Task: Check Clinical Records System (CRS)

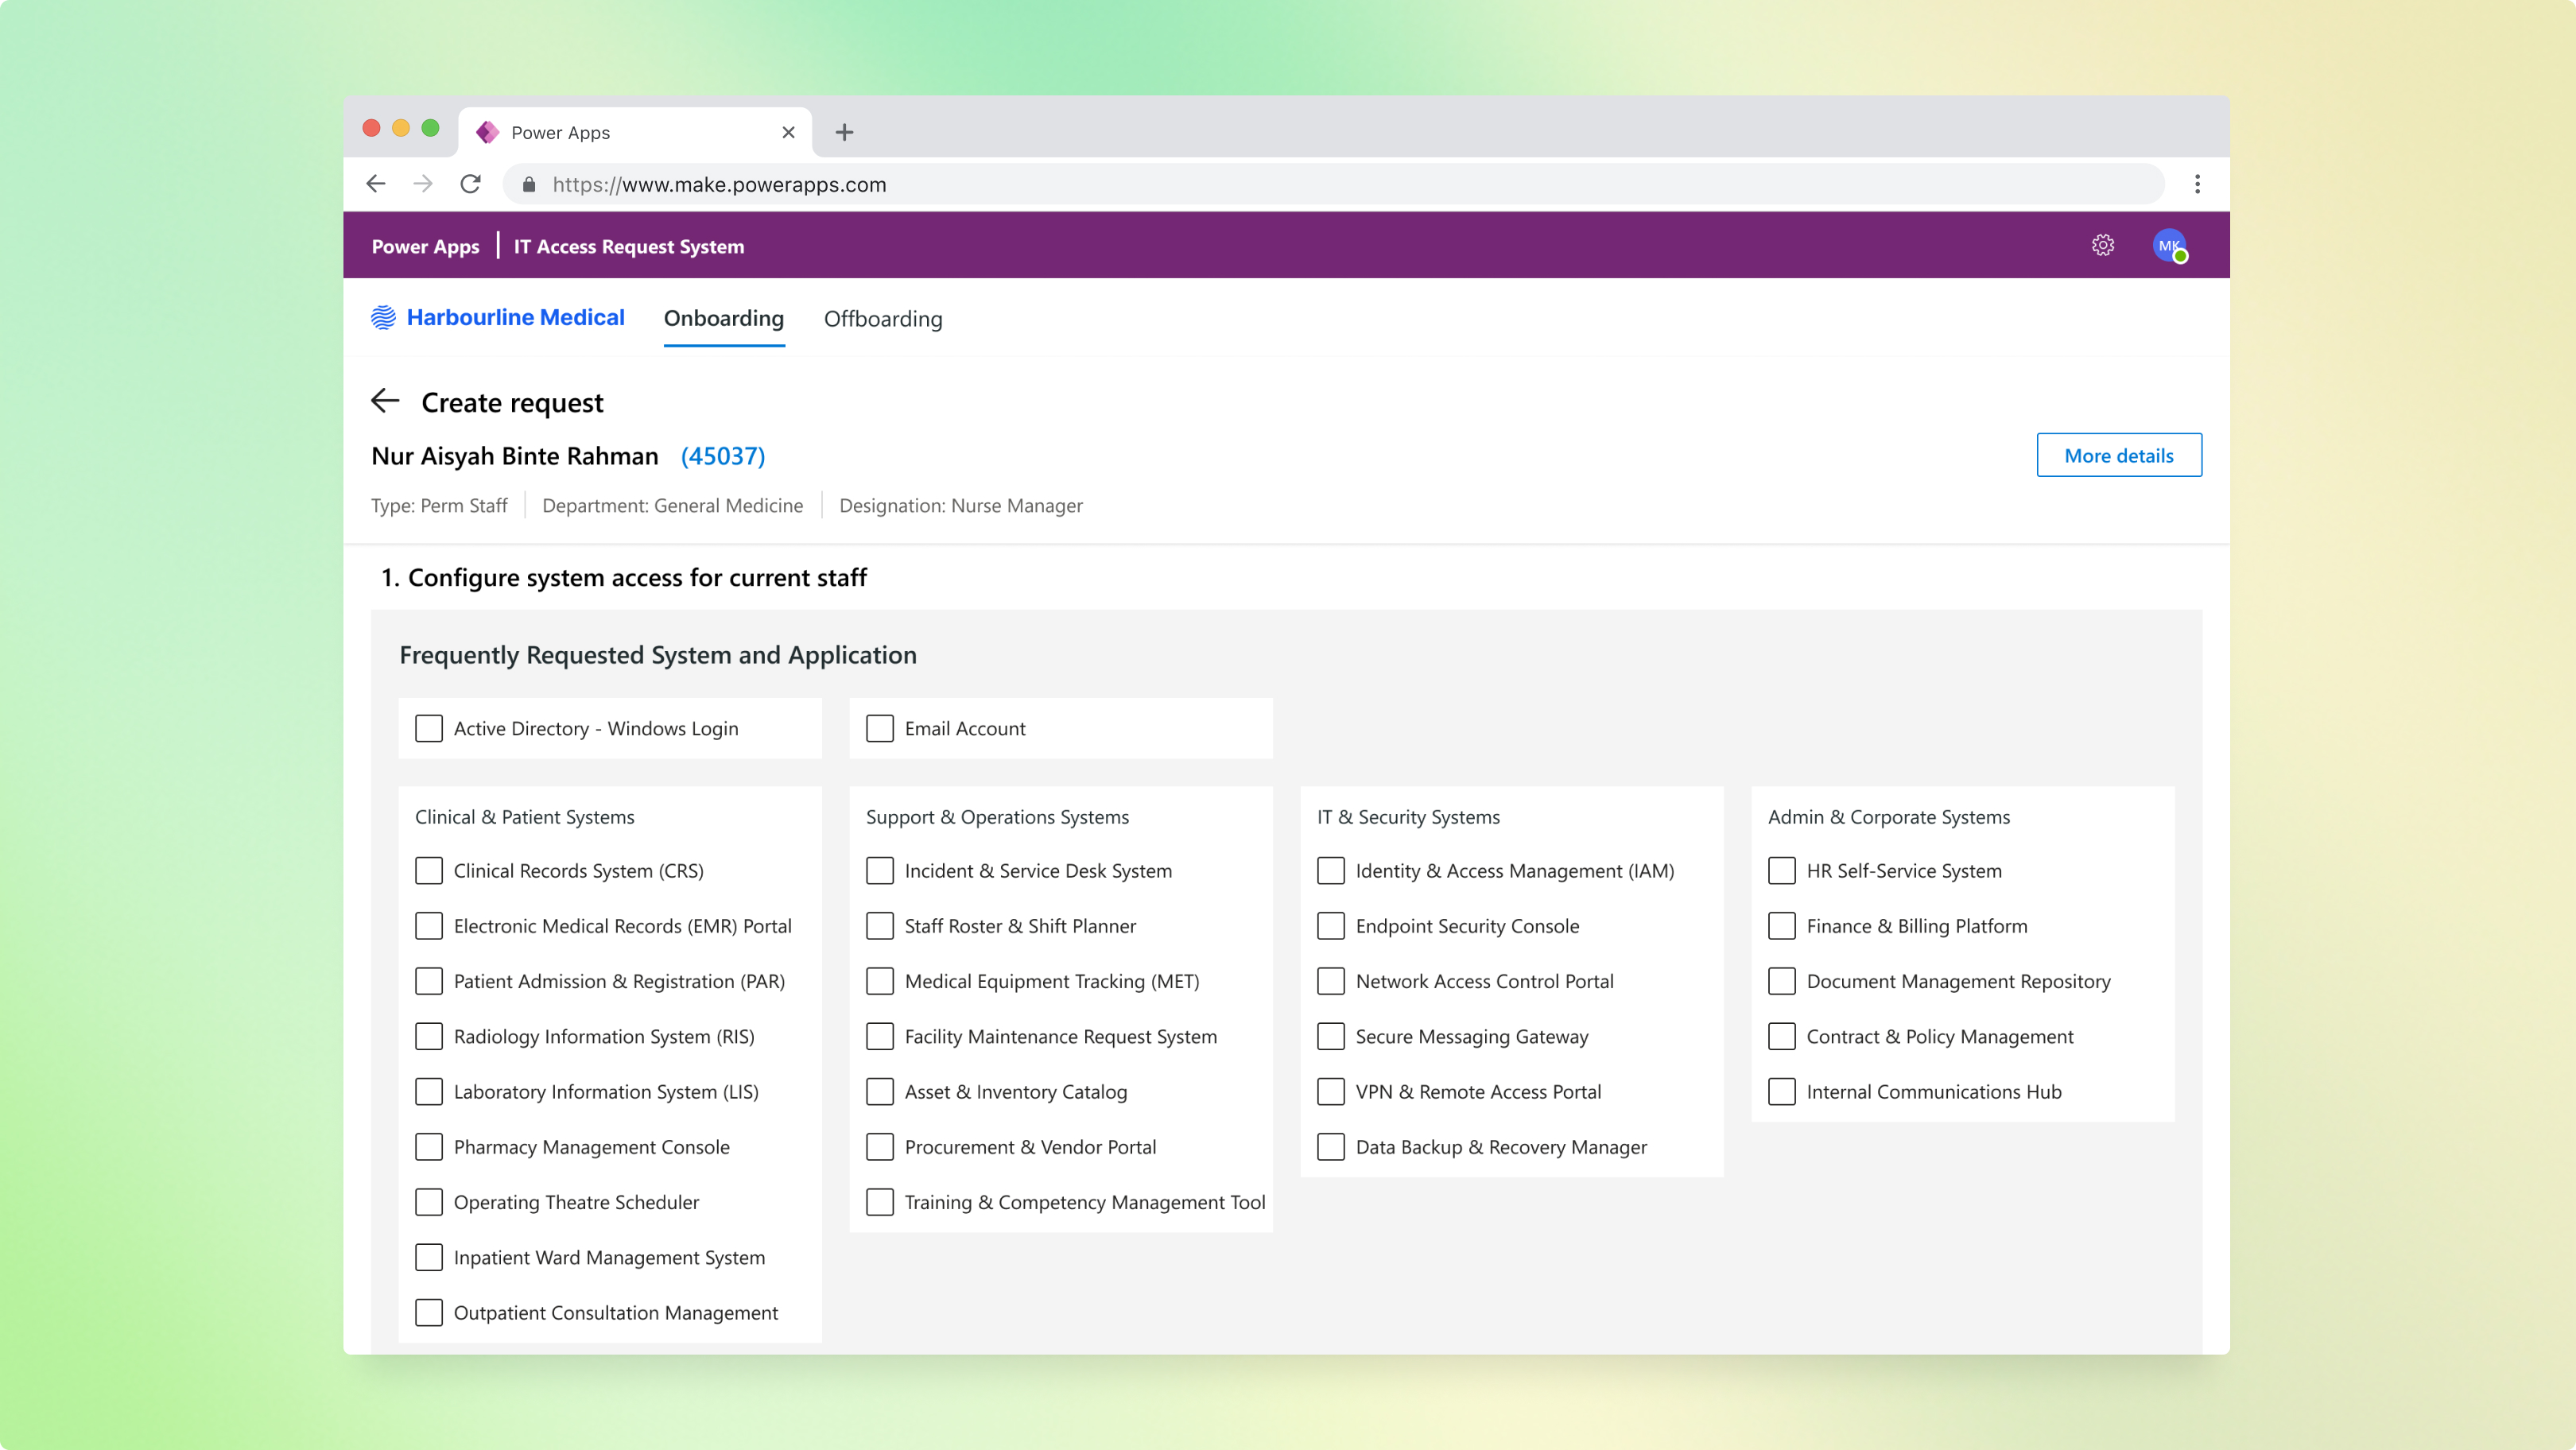Action: (x=429, y=870)
